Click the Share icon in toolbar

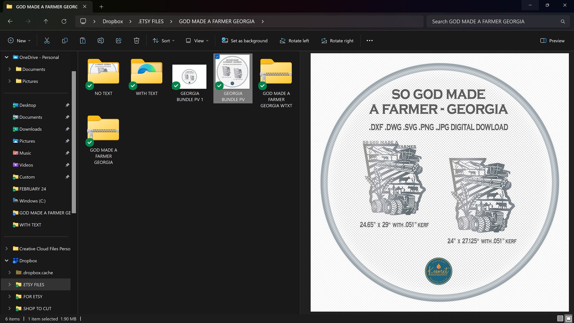119,41
